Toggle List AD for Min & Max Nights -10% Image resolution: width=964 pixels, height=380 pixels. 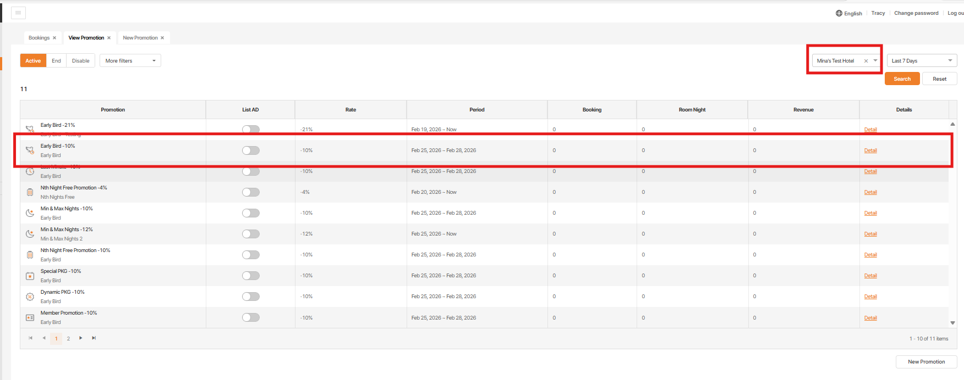[251, 213]
